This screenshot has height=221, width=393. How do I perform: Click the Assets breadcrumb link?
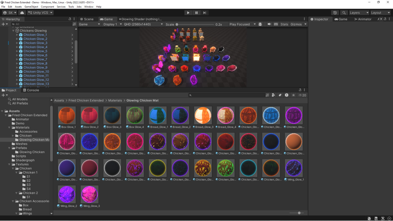pyautogui.click(x=59, y=101)
